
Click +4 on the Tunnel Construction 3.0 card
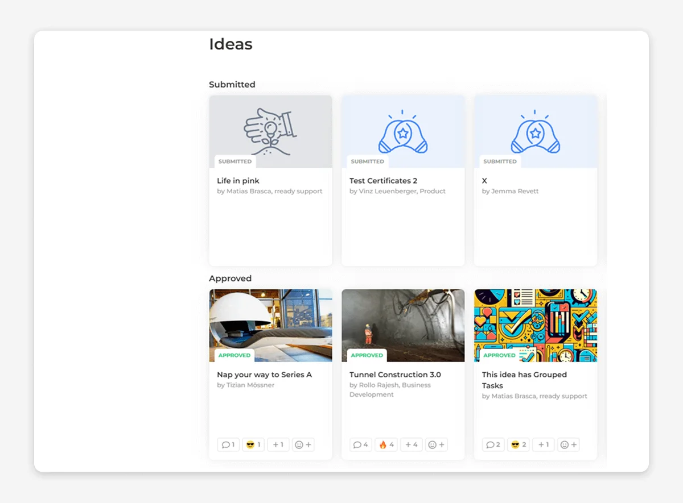pyautogui.click(x=411, y=444)
